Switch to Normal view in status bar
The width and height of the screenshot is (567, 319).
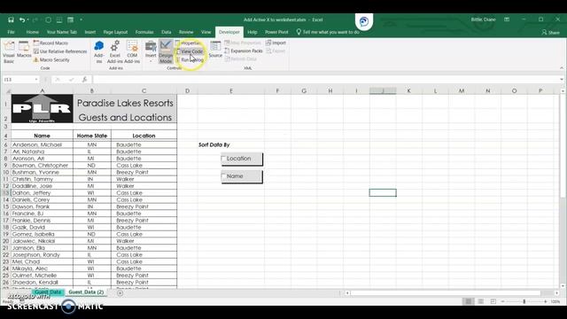469,301
